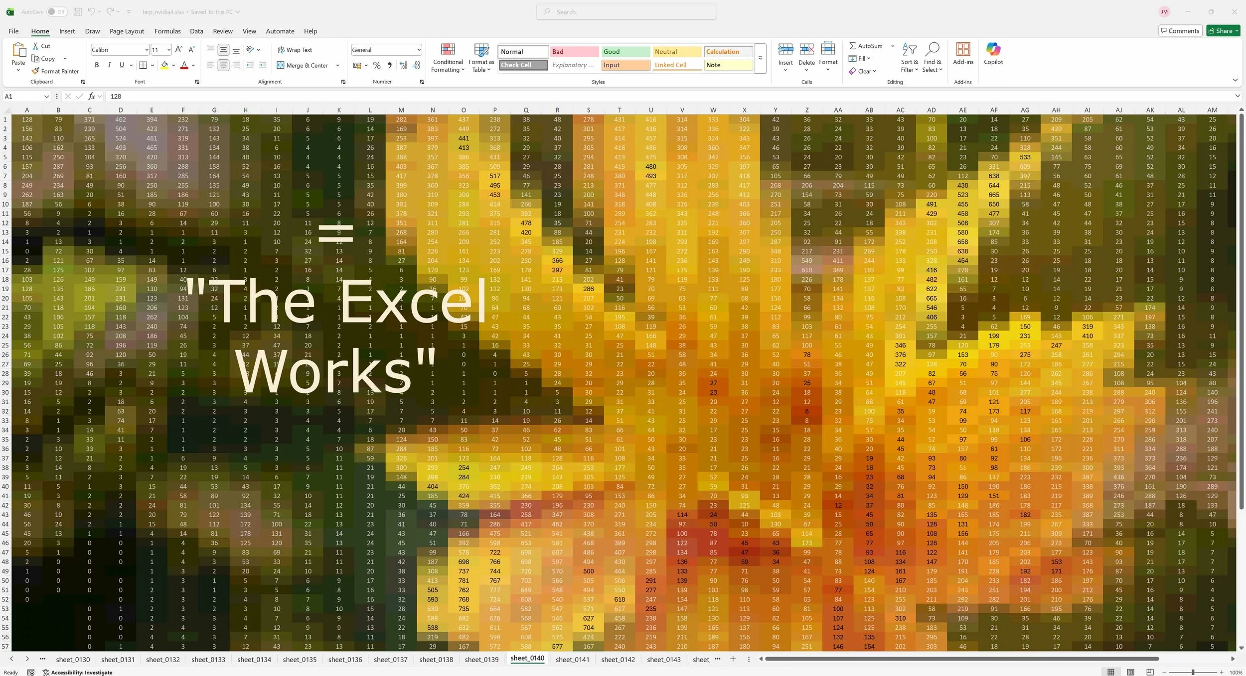Click the Fill Color bucket icon

click(164, 65)
